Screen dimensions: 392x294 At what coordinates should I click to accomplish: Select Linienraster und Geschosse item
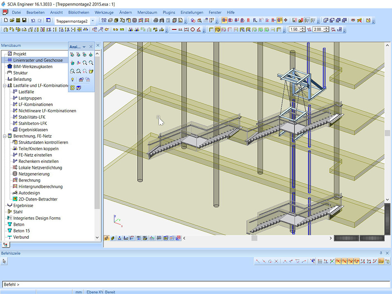(38, 60)
